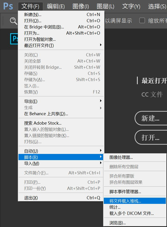Image resolution: width=167 pixels, height=227 pixels.
Task: Choose 新建(N)... from File menu
Action: (61, 15)
